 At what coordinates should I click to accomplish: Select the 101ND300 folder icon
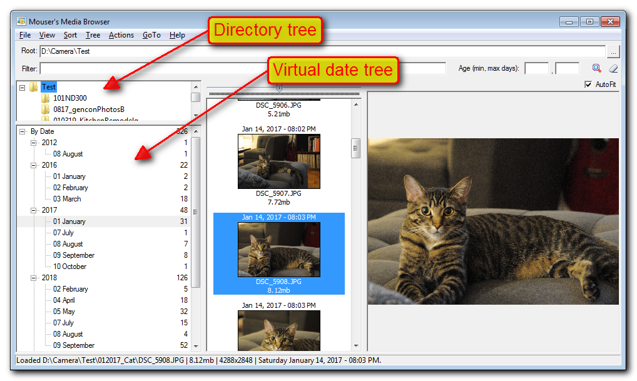click(45, 98)
